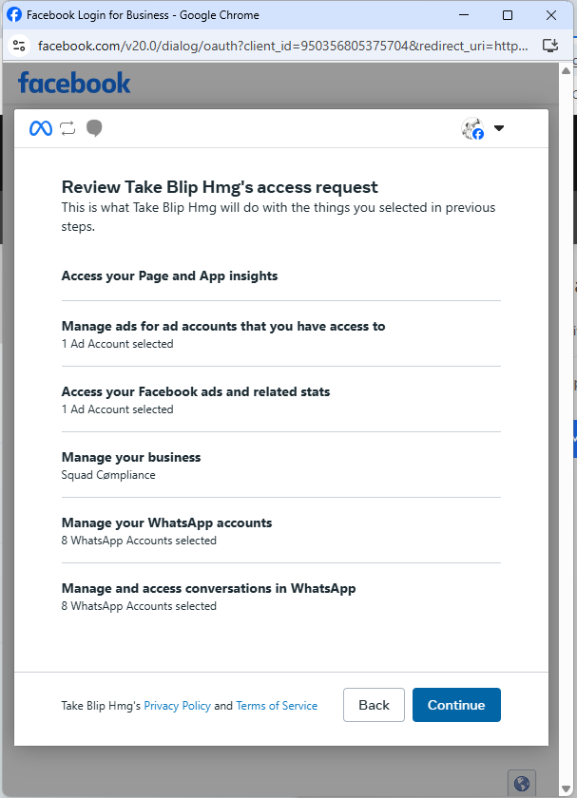Open Take Blip Hmg's Privacy Policy
Screen dimensions: 577x798
pyautogui.click(x=177, y=706)
